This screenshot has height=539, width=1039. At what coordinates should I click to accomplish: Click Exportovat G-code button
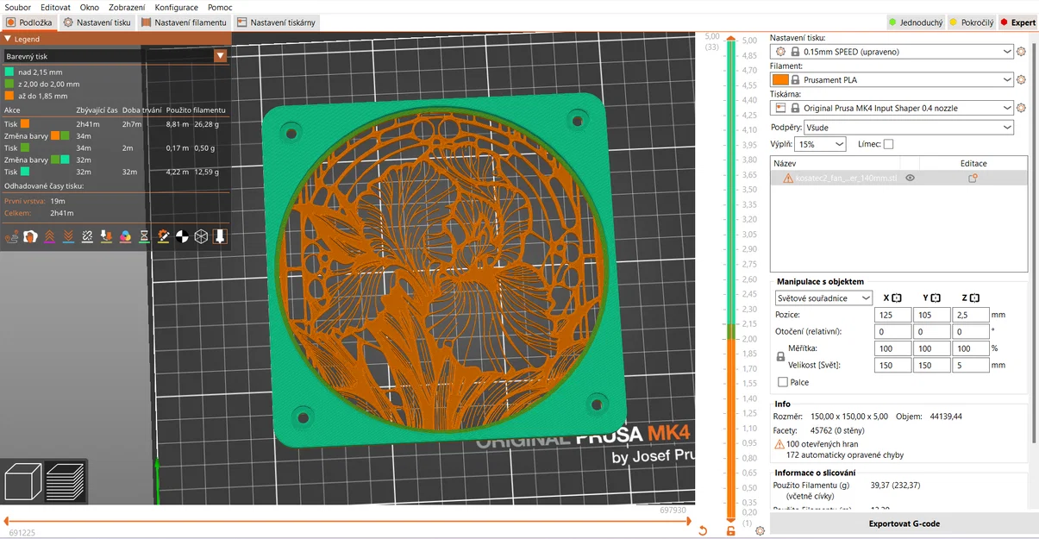tap(904, 523)
